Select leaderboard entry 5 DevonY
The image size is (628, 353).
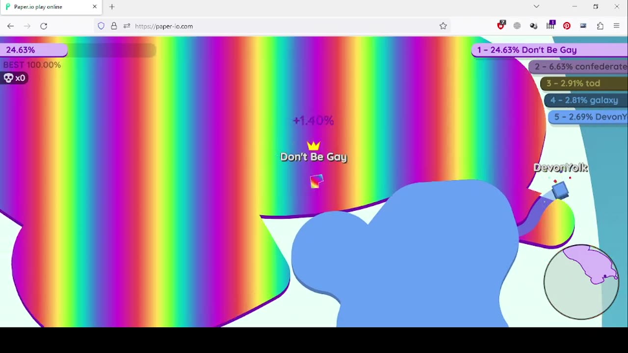(x=588, y=117)
